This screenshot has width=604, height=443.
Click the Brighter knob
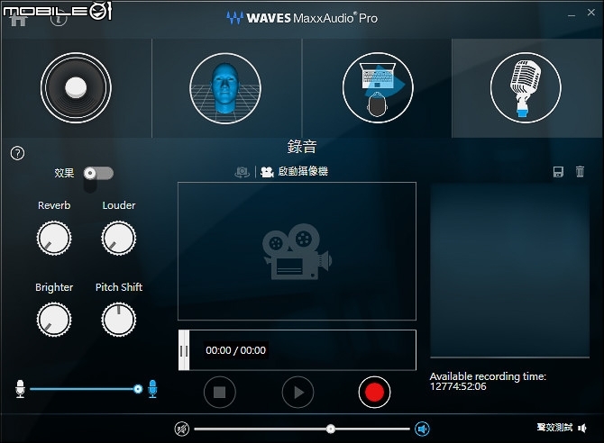pyautogui.click(x=54, y=320)
